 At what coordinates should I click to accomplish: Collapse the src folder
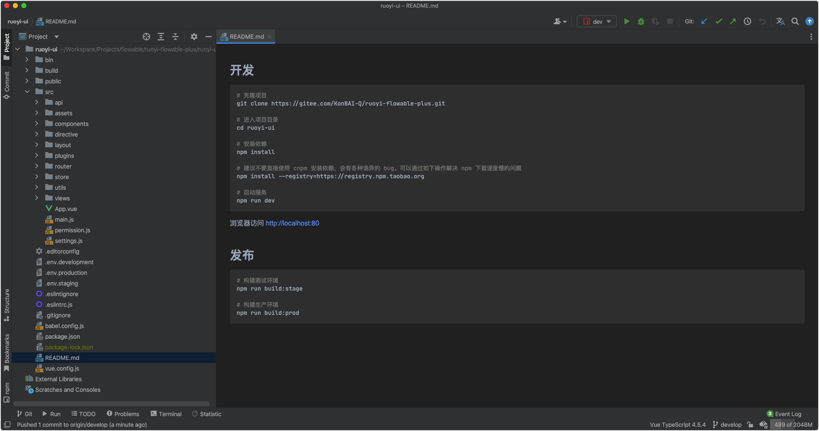pyautogui.click(x=27, y=92)
